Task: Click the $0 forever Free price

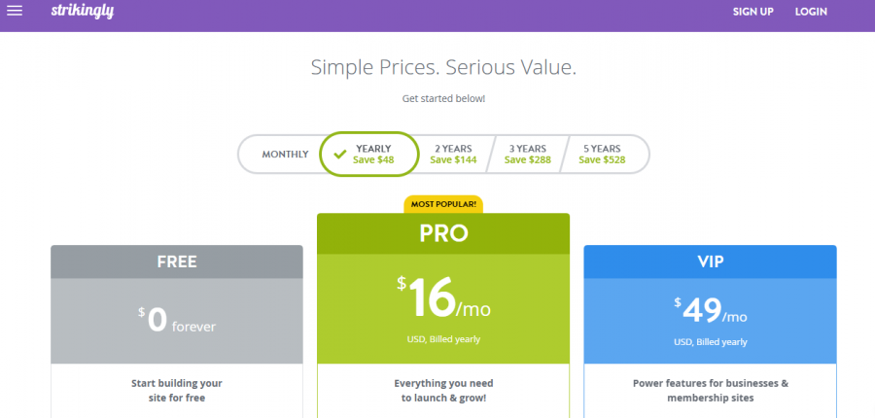Action: click(x=177, y=320)
